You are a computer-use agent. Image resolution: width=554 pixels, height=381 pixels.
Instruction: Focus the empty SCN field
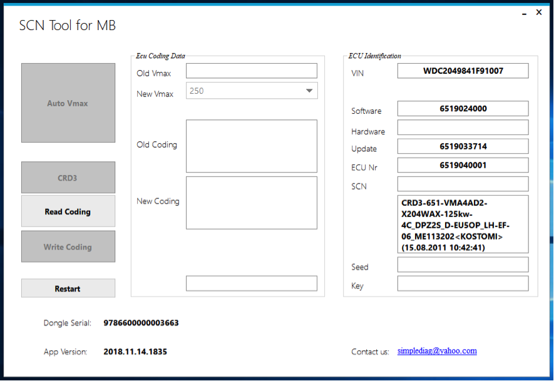[463, 184]
